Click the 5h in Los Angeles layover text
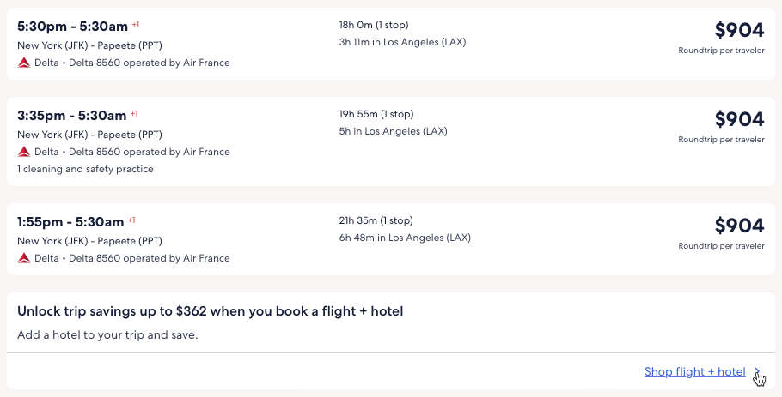Viewport: 782px width, 397px height. point(393,131)
